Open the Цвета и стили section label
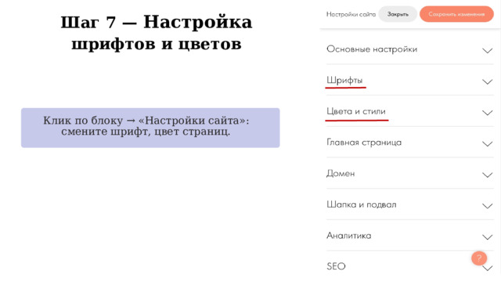The height and width of the screenshot is (282, 501). click(356, 111)
